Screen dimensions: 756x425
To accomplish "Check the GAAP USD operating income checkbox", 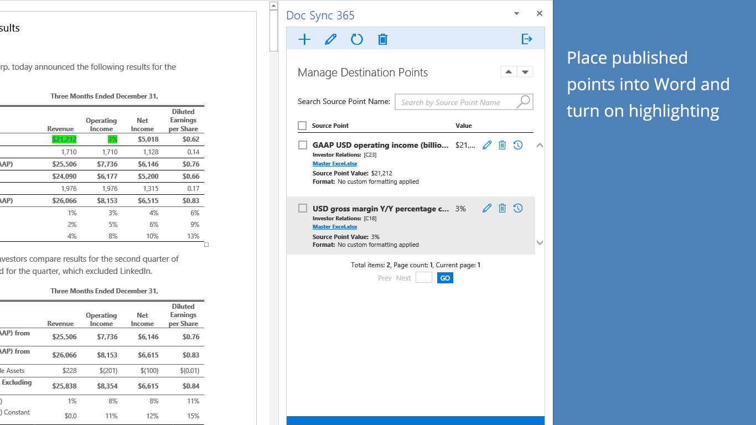I will [x=303, y=145].
